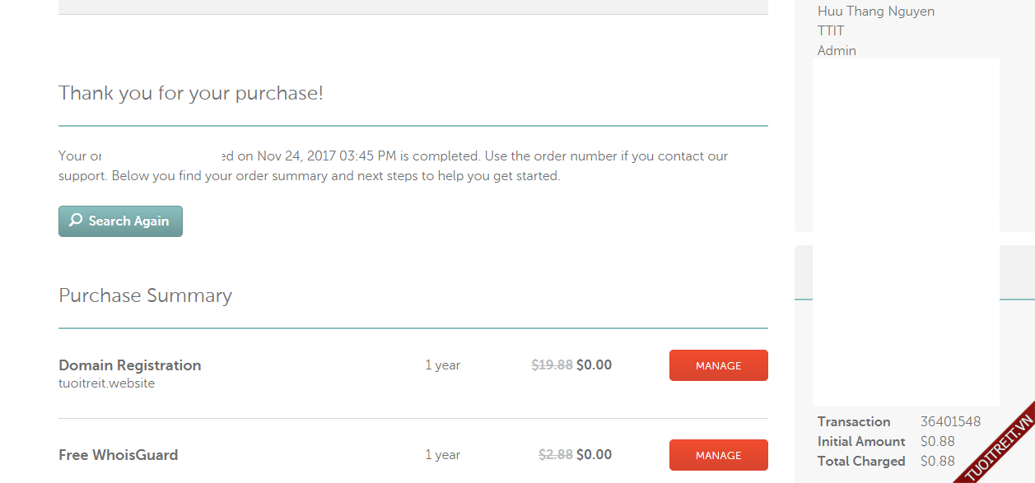Click the Search Again button
1035x483 pixels.
[x=120, y=221]
